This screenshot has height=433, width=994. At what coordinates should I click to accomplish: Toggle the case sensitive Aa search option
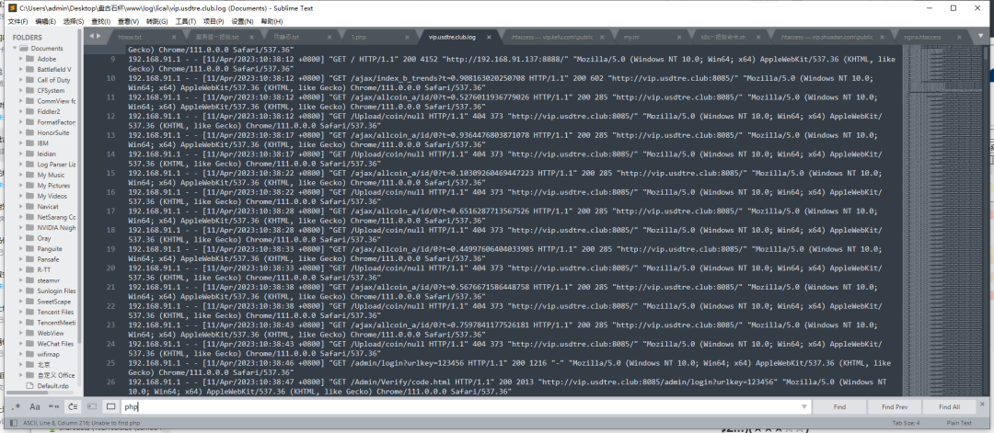tap(35, 406)
